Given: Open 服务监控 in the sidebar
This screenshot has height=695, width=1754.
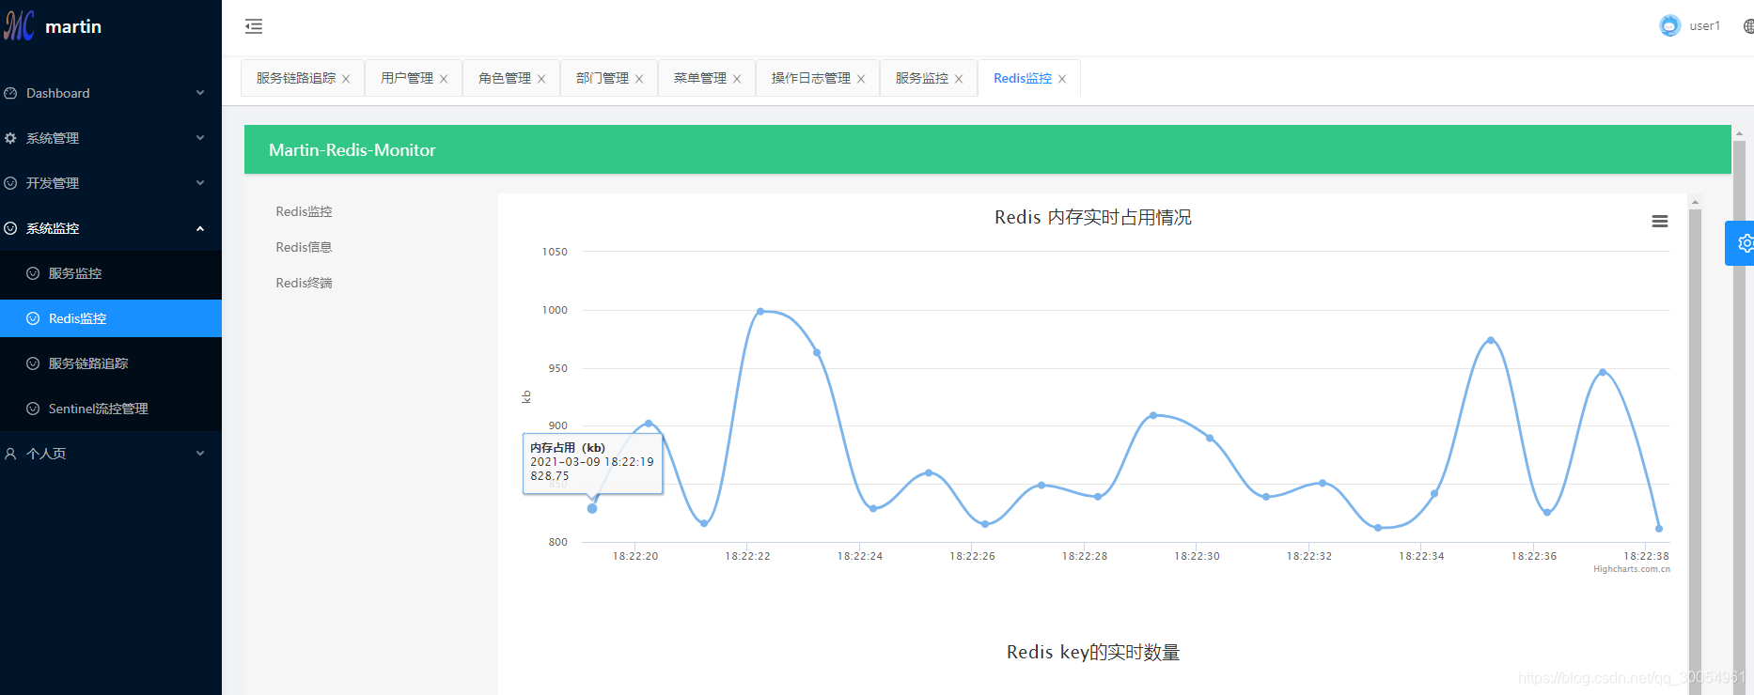Looking at the screenshot, I should tap(111, 273).
